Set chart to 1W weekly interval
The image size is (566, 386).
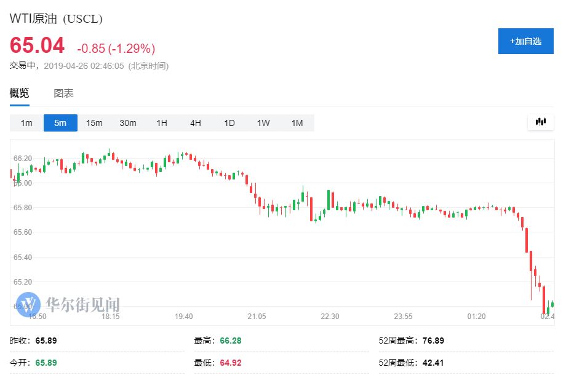pos(263,123)
